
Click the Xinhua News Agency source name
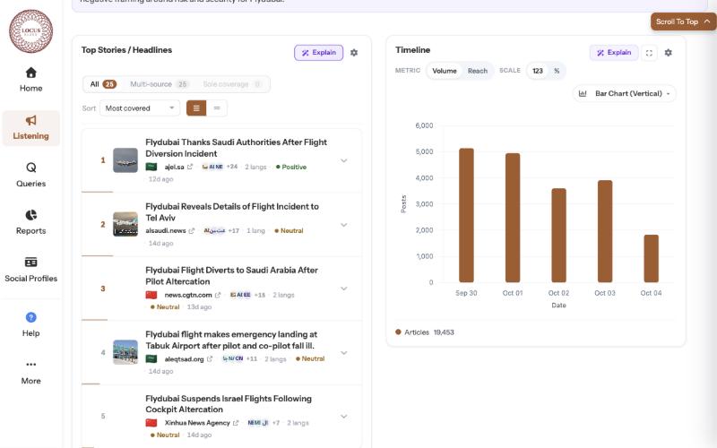pyautogui.click(x=197, y=423)
